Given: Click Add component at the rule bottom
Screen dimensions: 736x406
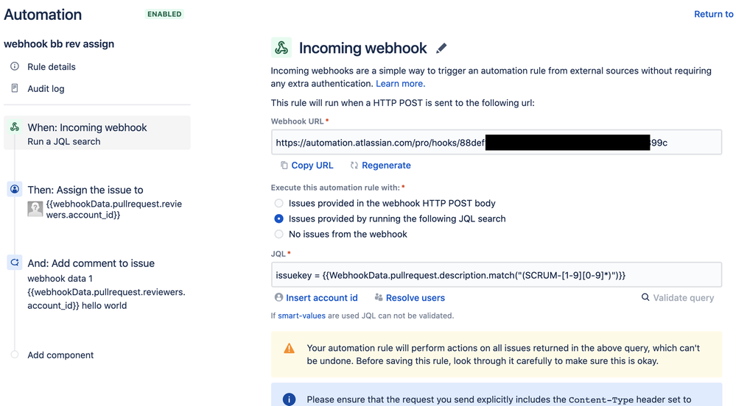Looking at the screenshot, I should 60,355.
